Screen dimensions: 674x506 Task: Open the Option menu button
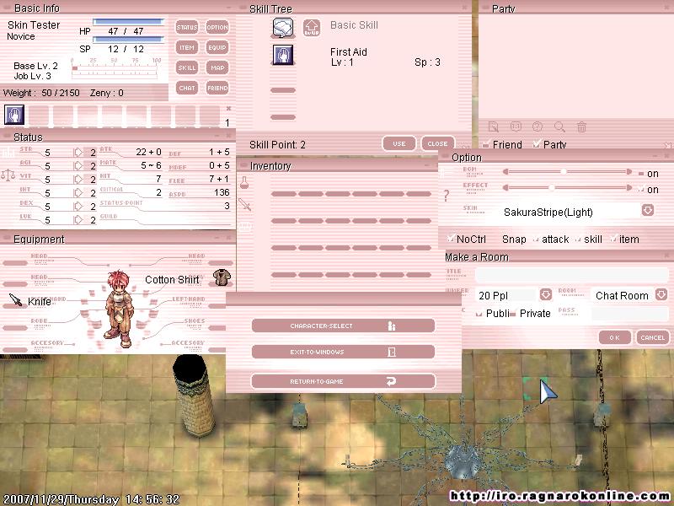tap(217, 27)
